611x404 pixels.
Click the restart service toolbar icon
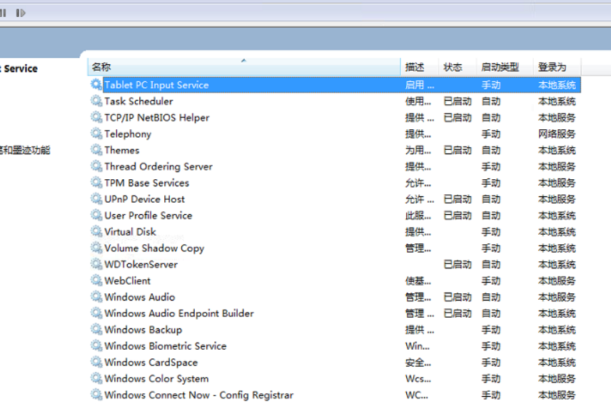point(21,13)
